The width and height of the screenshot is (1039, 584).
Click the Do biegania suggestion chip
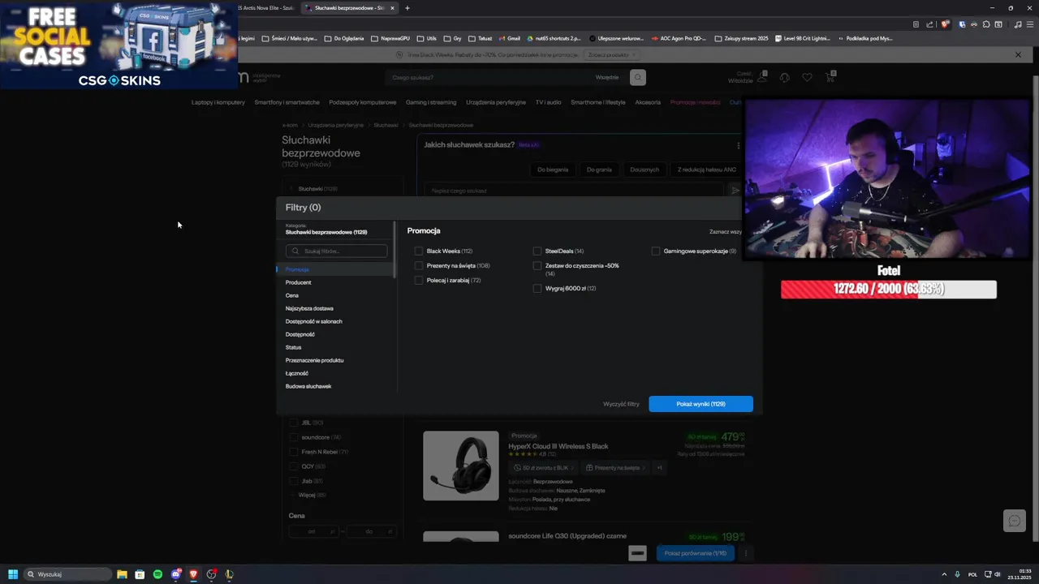[x=553, y=170]
